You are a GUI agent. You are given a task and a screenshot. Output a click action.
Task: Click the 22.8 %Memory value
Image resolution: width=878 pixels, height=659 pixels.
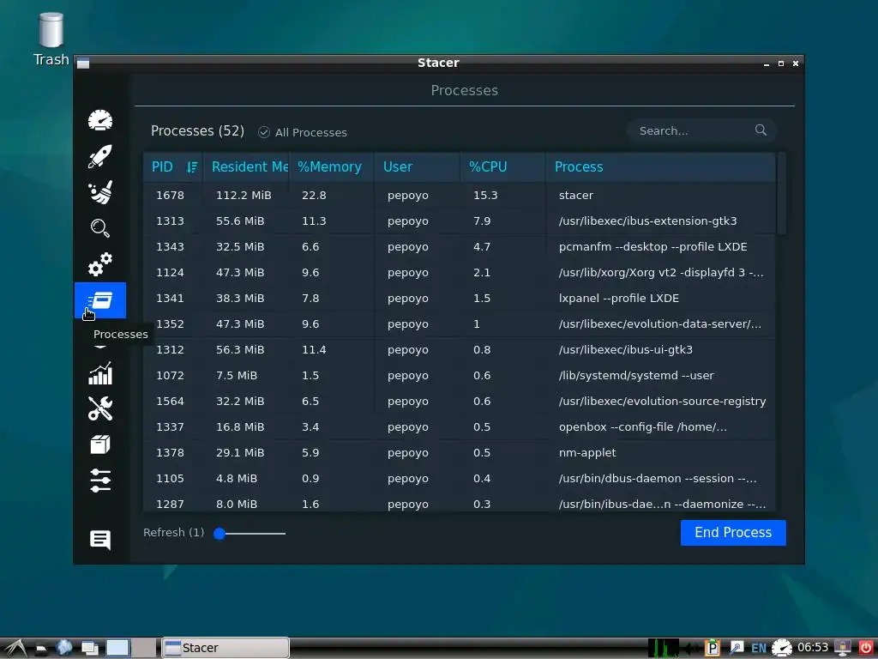[314, 195]
